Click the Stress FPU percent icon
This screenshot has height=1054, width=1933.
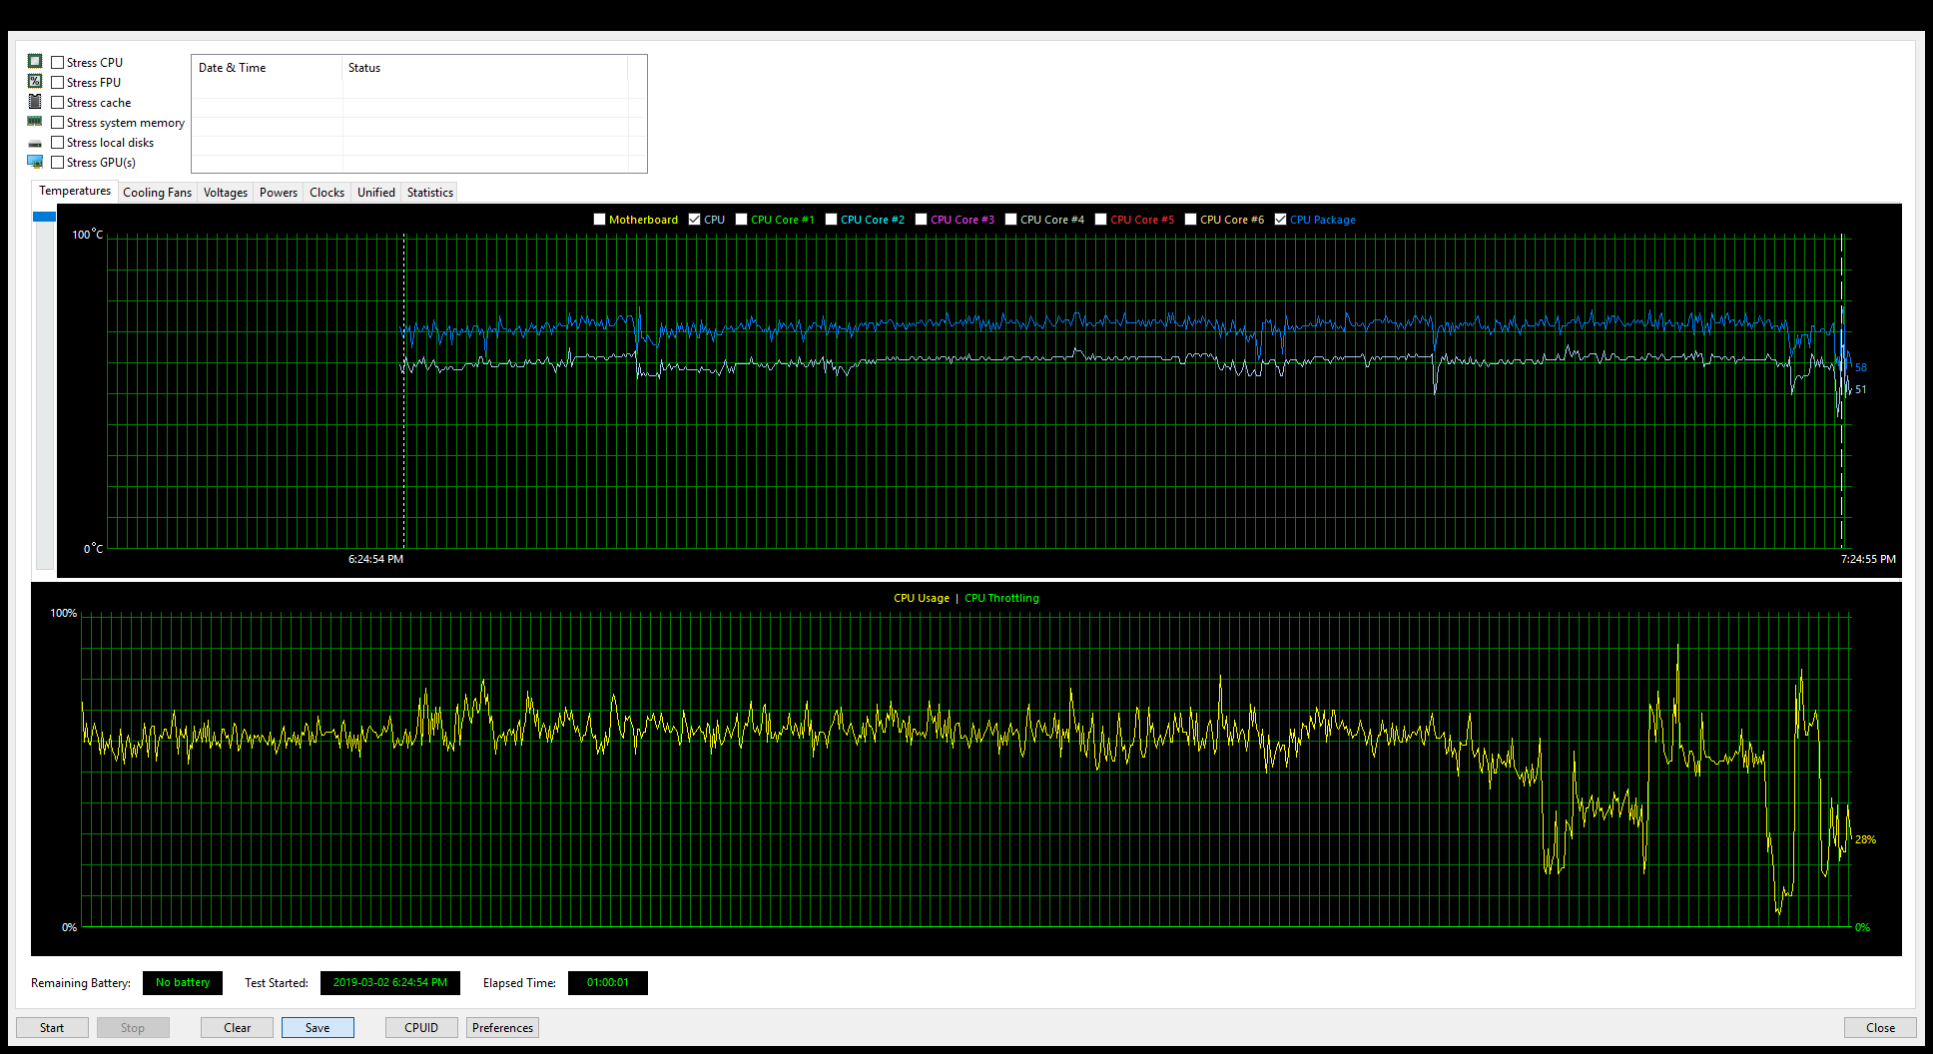[x=35, y=82]
